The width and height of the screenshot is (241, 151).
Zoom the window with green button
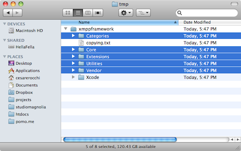click(x=21, y=4)
